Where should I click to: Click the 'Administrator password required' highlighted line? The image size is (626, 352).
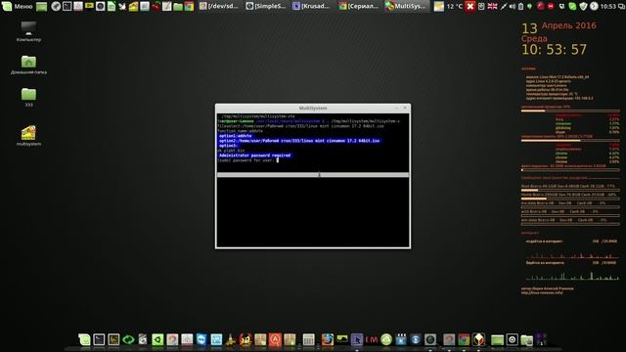click(x=254, y=155)
